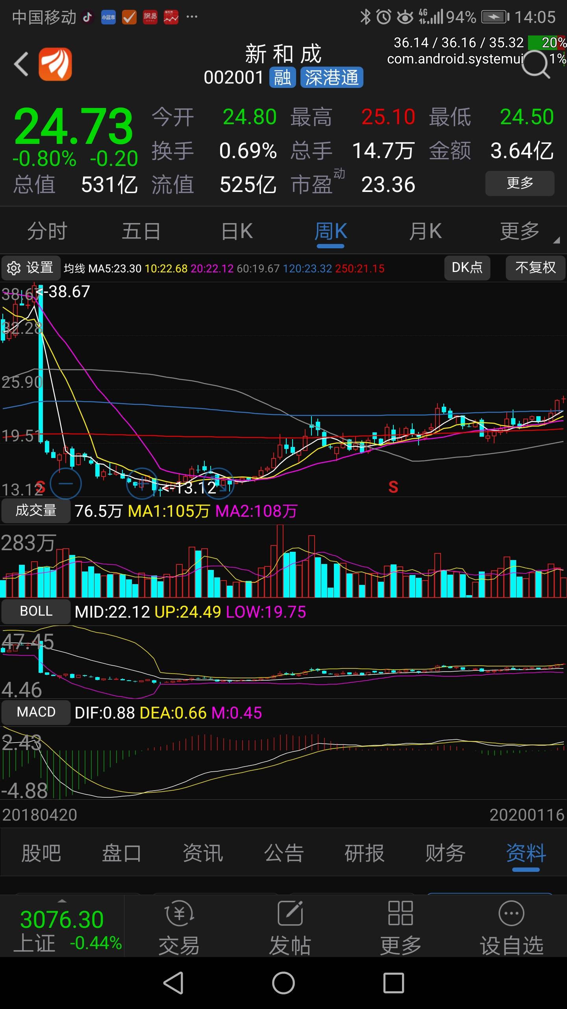This screenshot has width=567, height=1009.
Task: Tap the MA5:23.30 moving average legend
Action: pos(115,268)
